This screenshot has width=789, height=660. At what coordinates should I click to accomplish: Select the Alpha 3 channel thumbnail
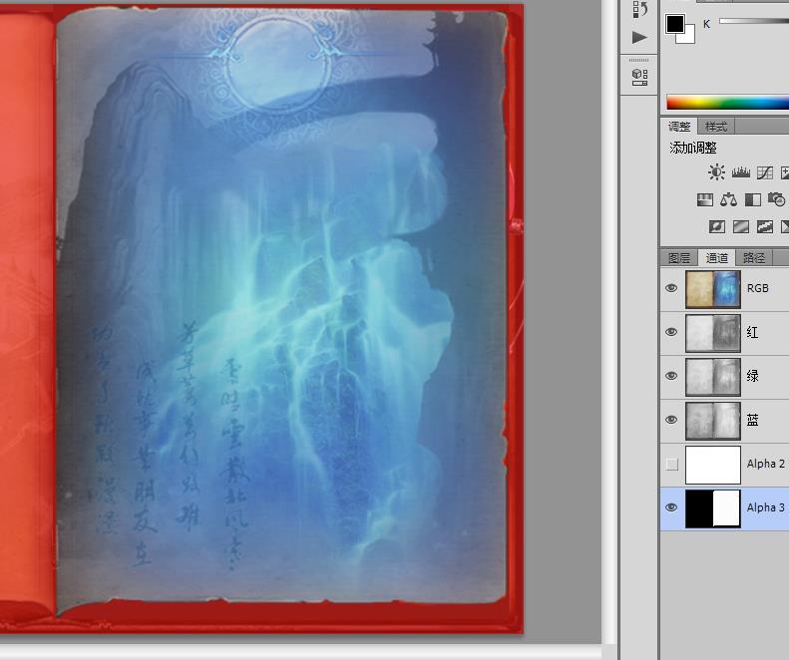pos(713,508)
